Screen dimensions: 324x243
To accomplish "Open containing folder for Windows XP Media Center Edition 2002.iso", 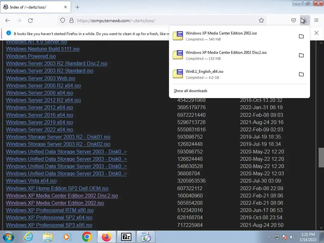I will point(301,36).
